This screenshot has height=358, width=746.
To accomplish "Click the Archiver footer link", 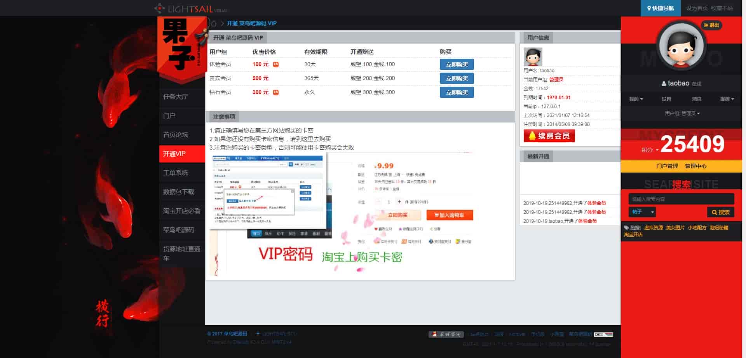I will coord(517,334).
